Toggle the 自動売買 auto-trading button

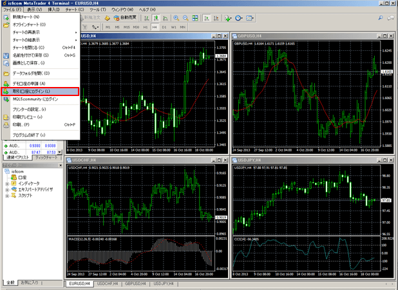125,18
